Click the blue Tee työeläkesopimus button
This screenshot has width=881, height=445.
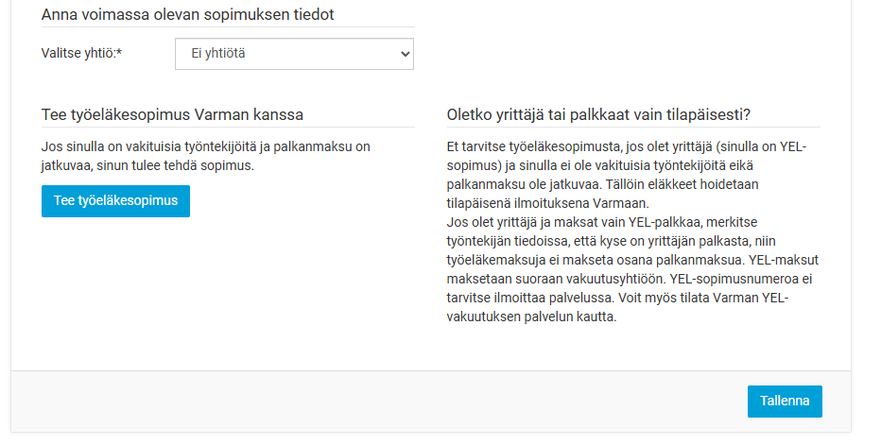pos(115,201)
